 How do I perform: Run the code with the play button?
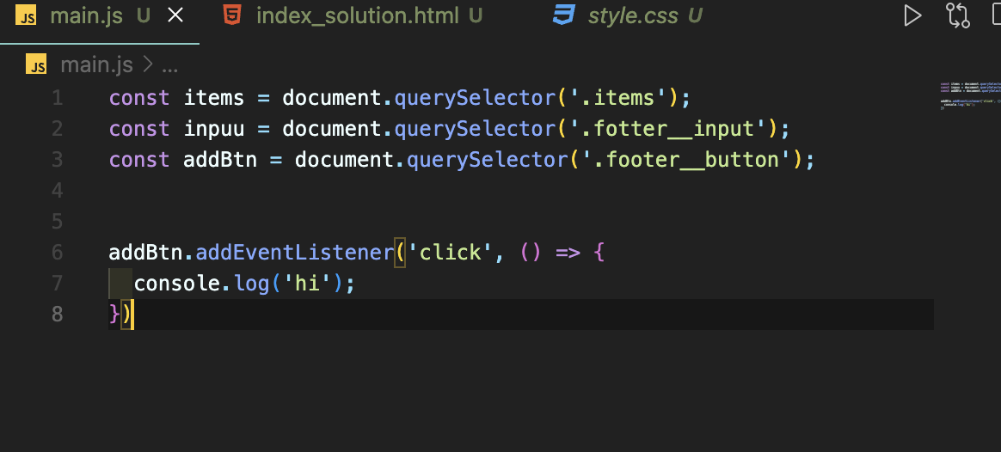coord(912,16)
